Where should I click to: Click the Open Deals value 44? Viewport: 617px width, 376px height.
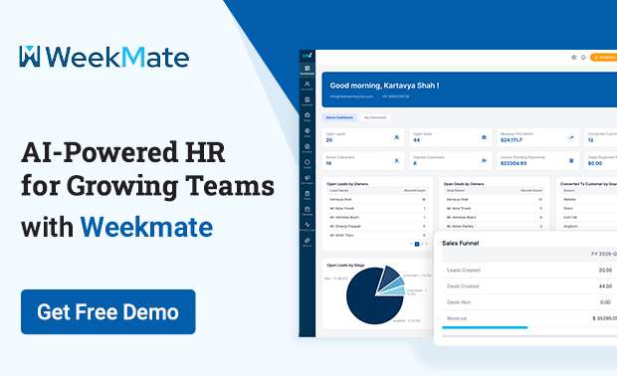pos(416,140)
